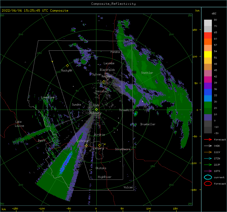Click the Composite_Reflectivity title text
This screenshot has height=212, width=227.
pos(113,4)
